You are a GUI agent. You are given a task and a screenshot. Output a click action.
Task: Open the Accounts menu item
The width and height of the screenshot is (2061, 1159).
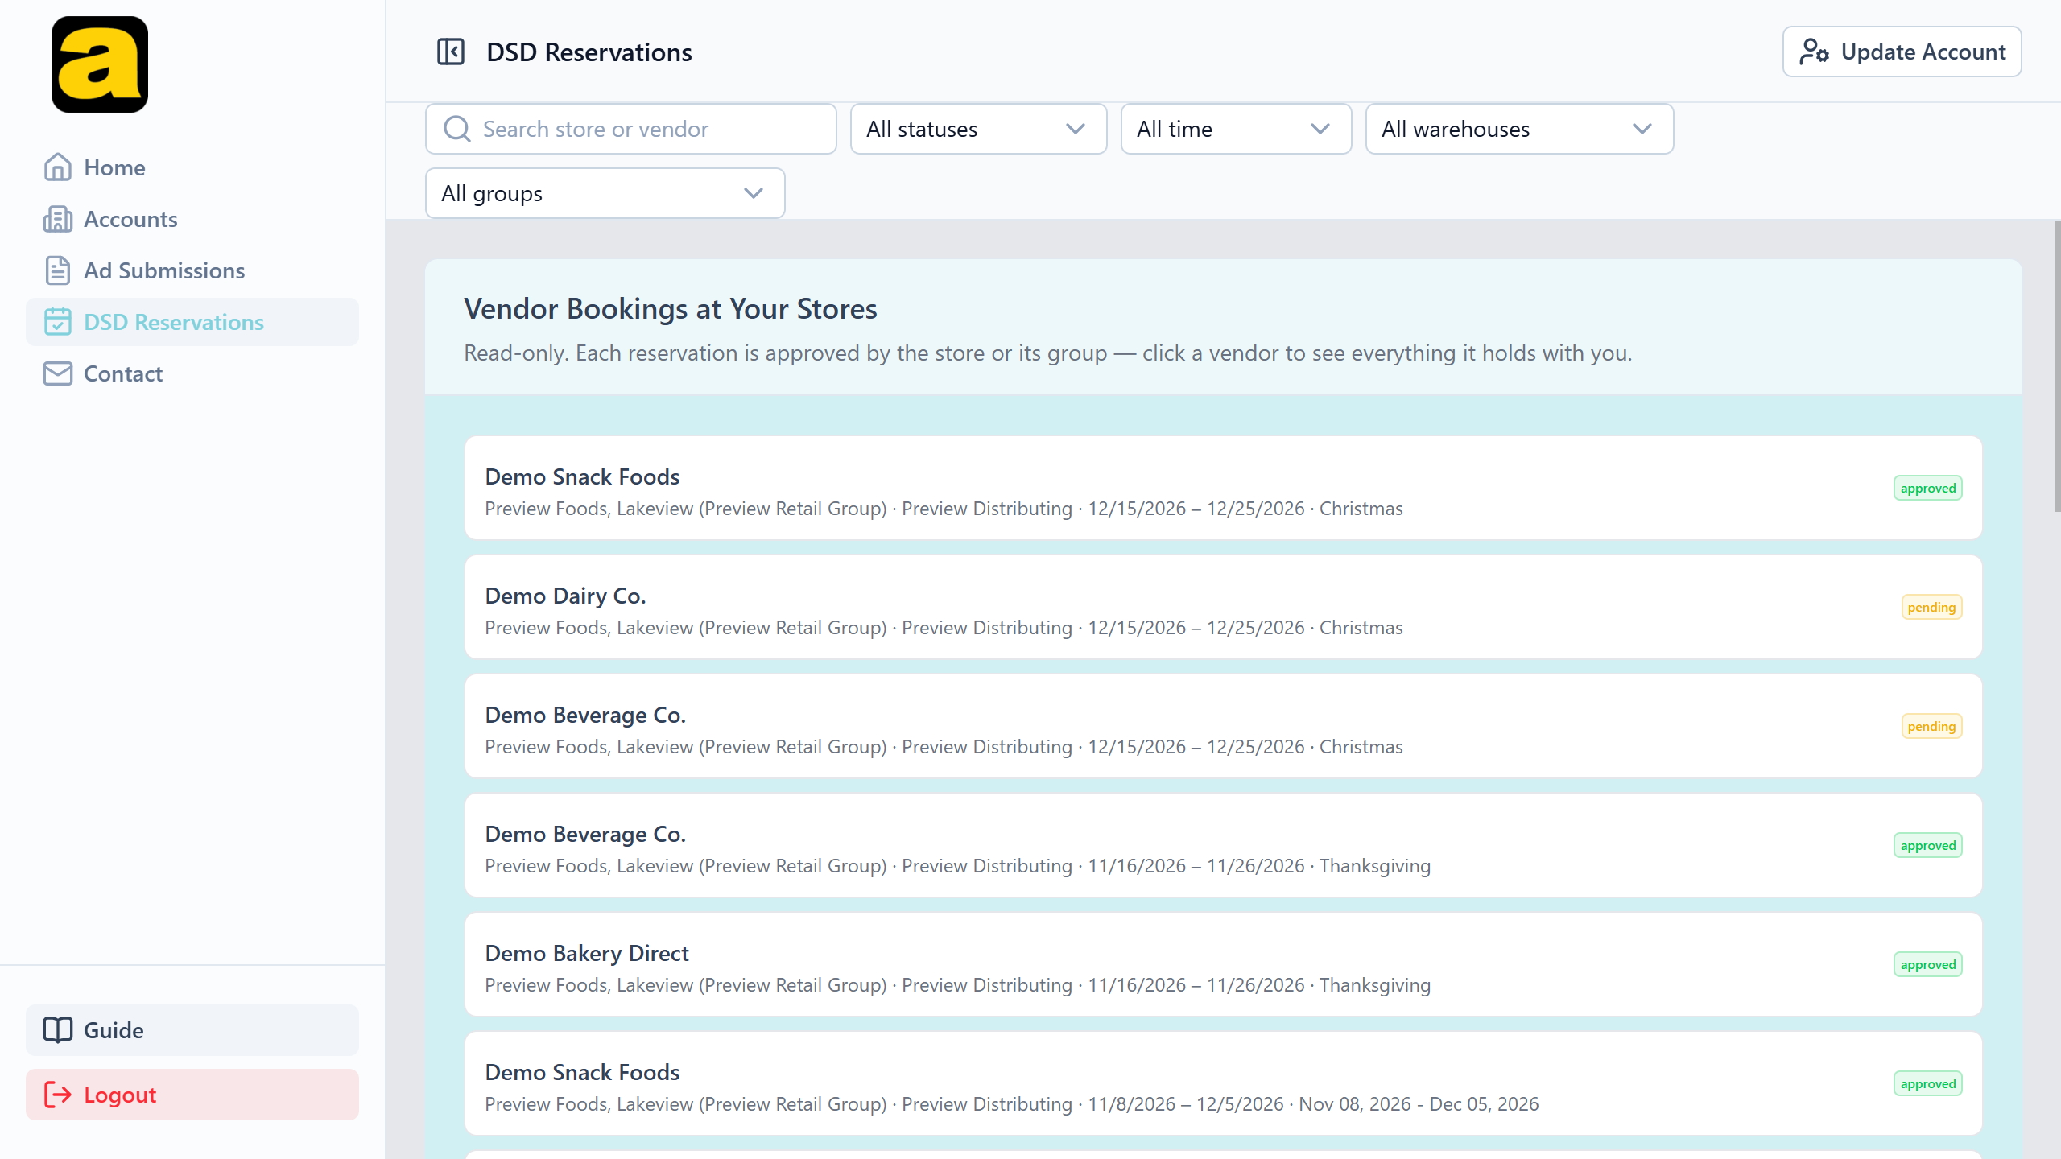pyautogui.click(x=192, y=219)
